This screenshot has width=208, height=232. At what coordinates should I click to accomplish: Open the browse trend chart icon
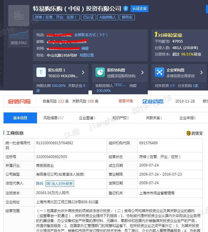coord(19,35)
